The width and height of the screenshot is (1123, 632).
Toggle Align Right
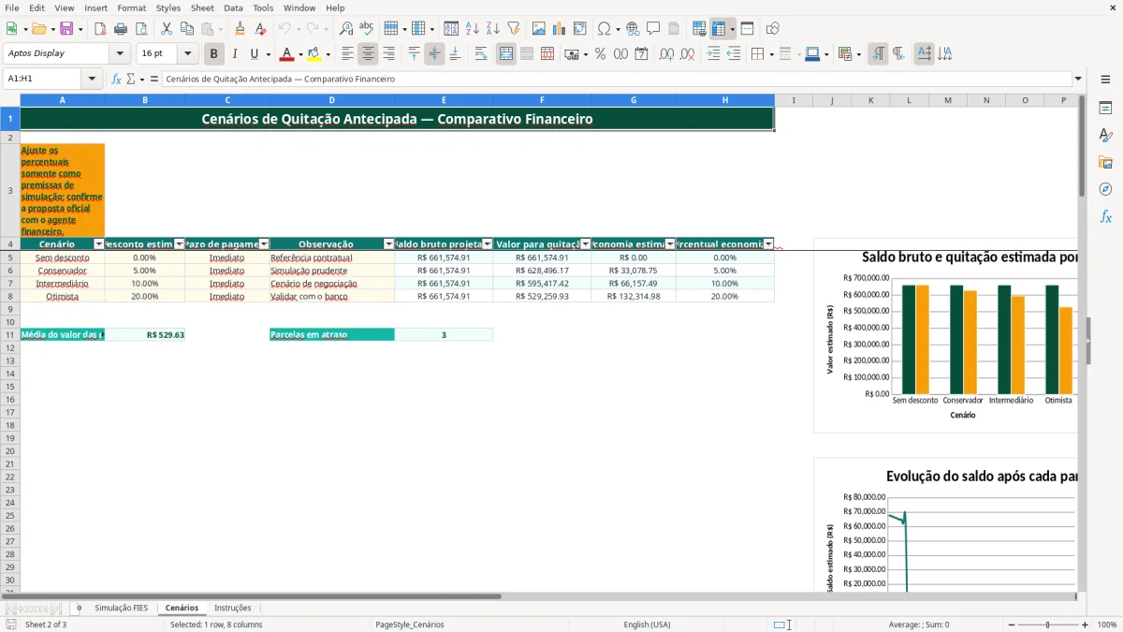coord(389,54)
